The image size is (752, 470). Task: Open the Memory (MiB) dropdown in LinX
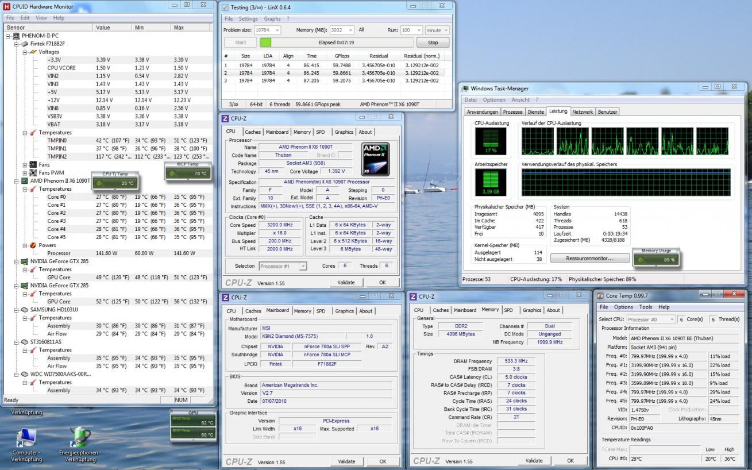tap(350, 30)
